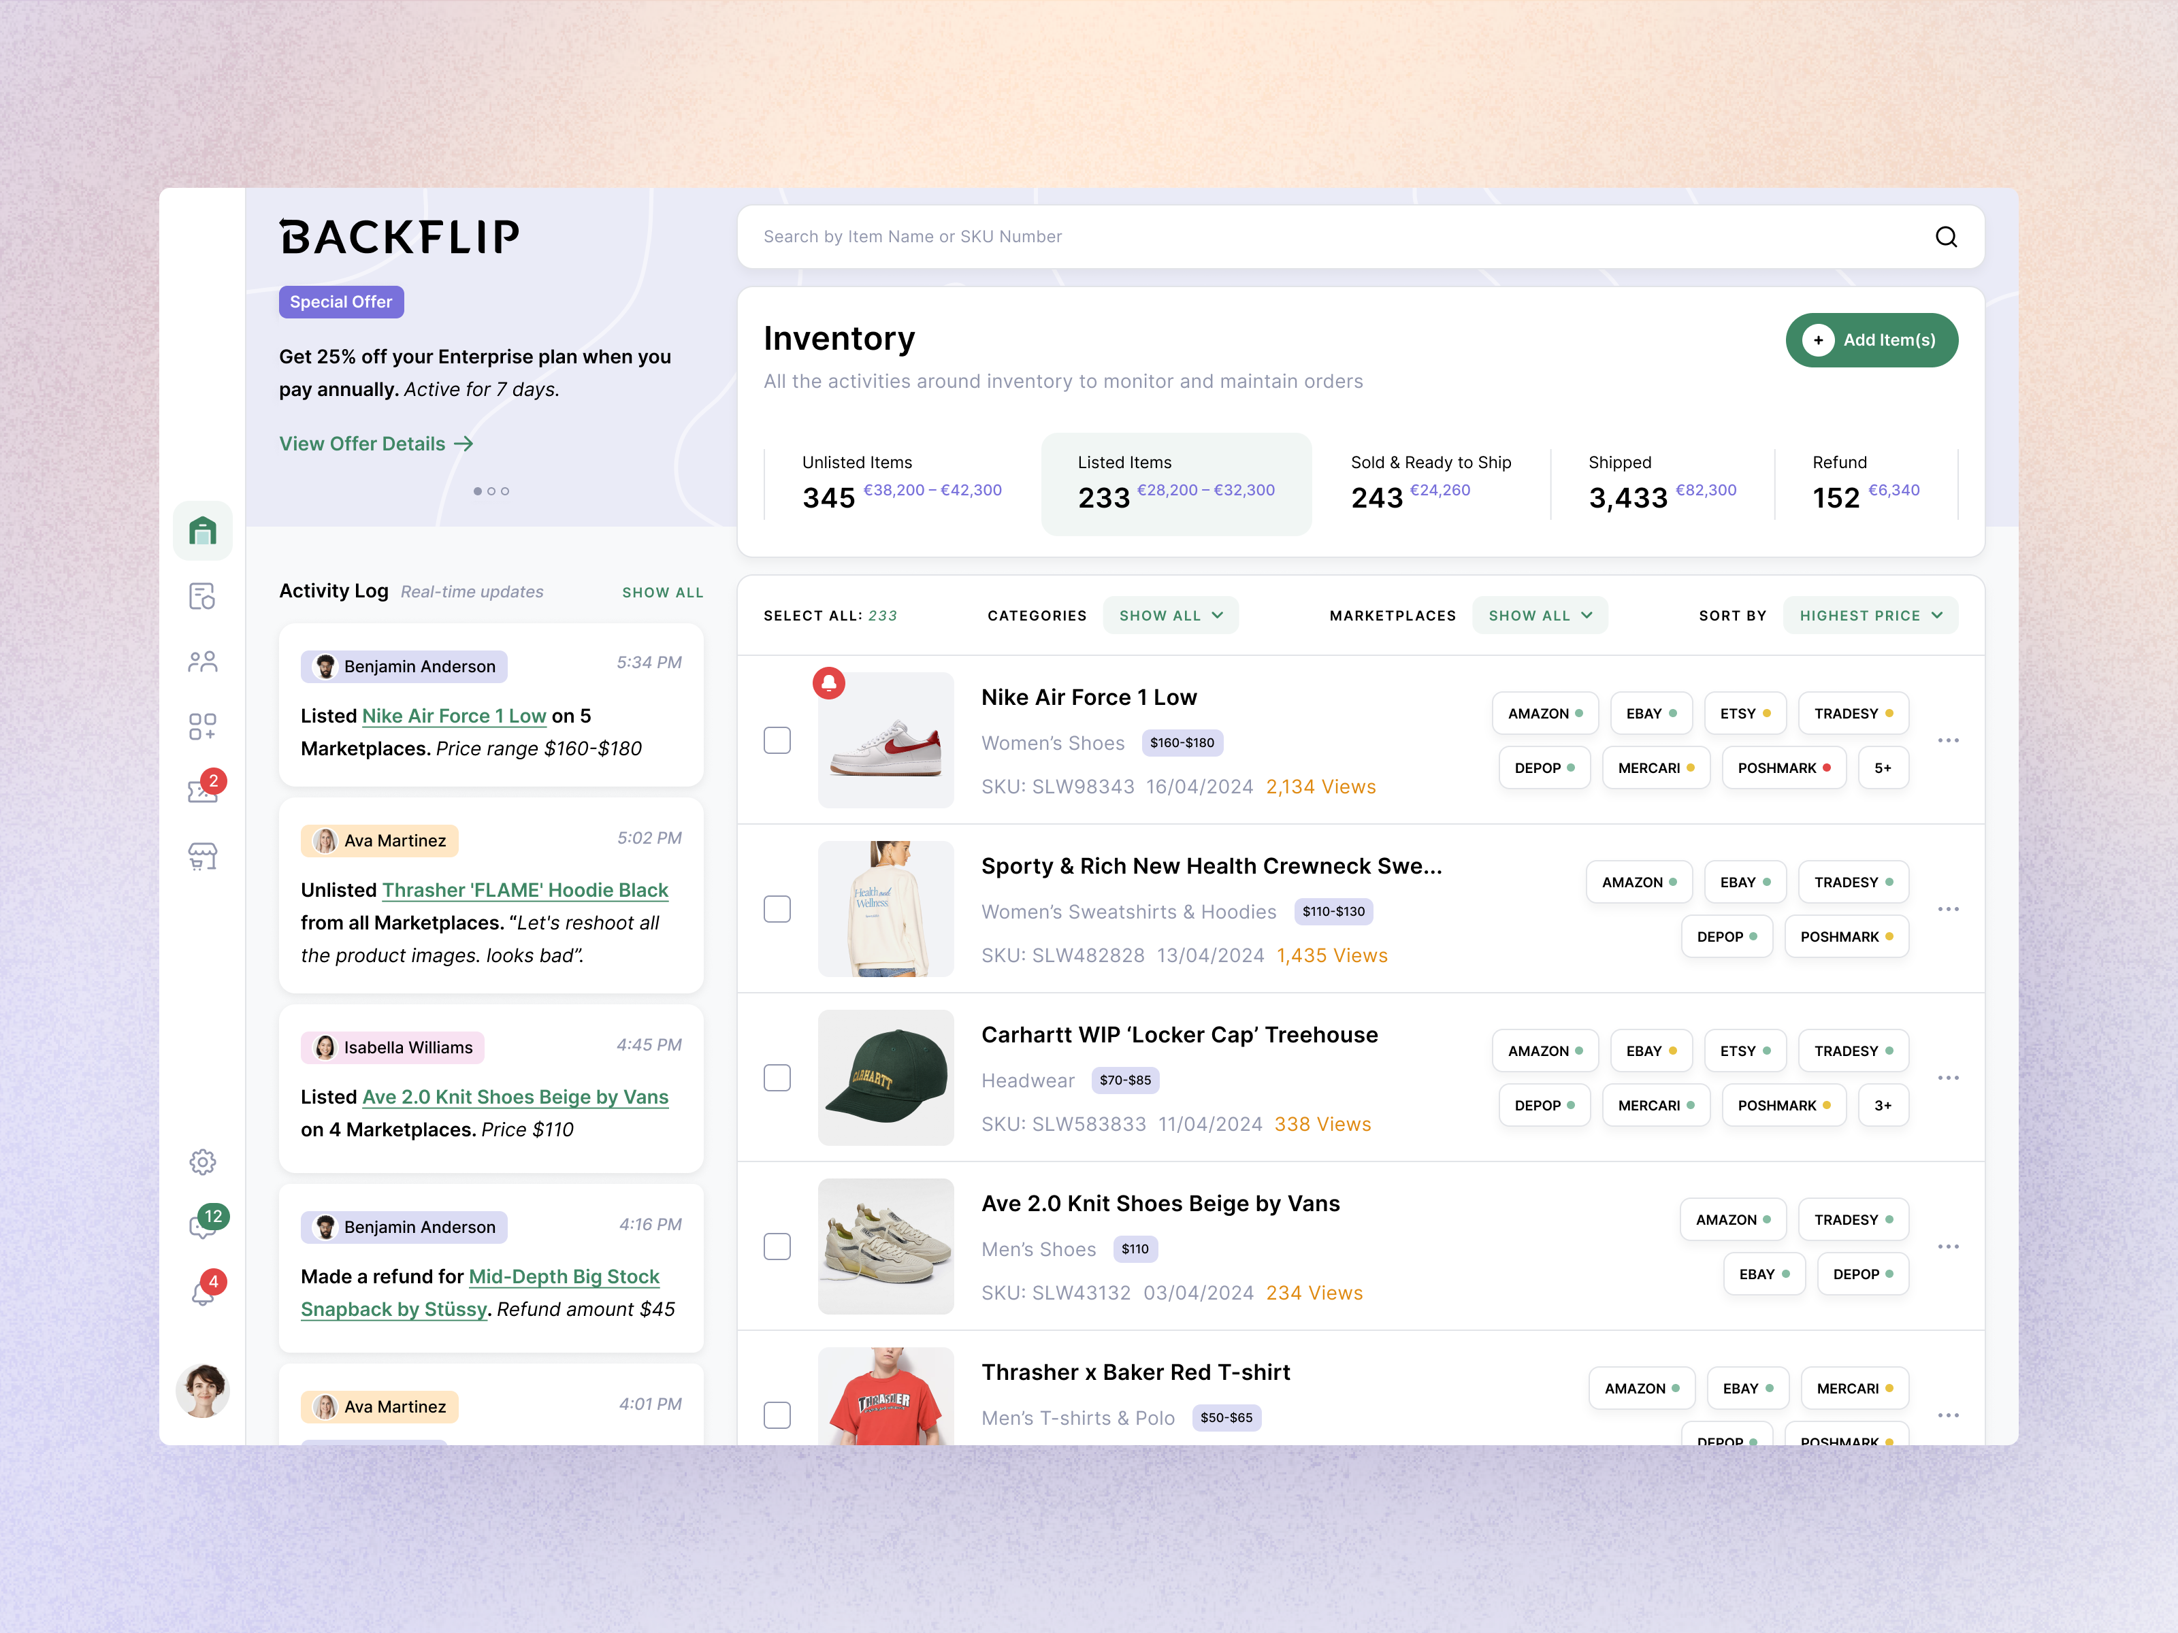Click the Add Item(s) button
The width and height of the screenshot is (2178, 1633).
coord(1871,340)
